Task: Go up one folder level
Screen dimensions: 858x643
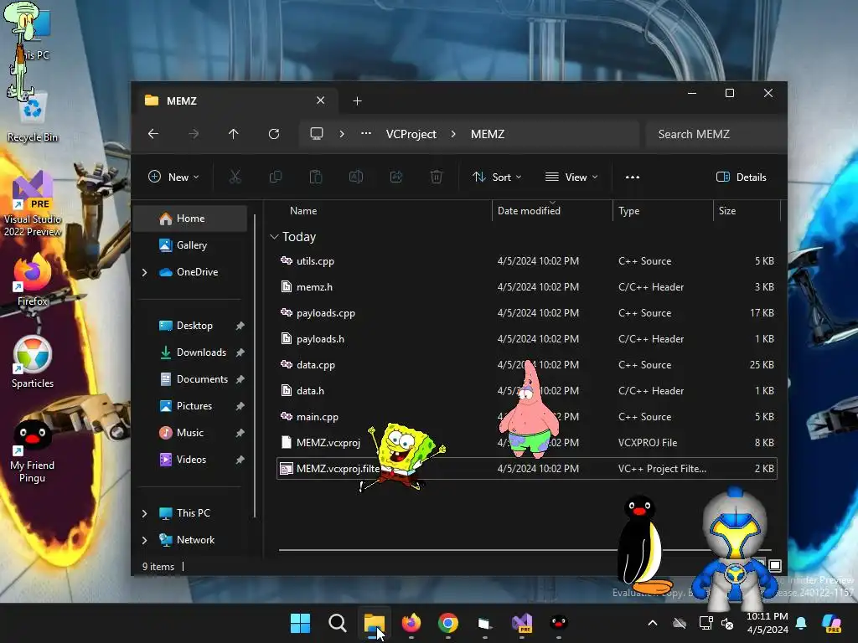Action: tap(234, 134)
